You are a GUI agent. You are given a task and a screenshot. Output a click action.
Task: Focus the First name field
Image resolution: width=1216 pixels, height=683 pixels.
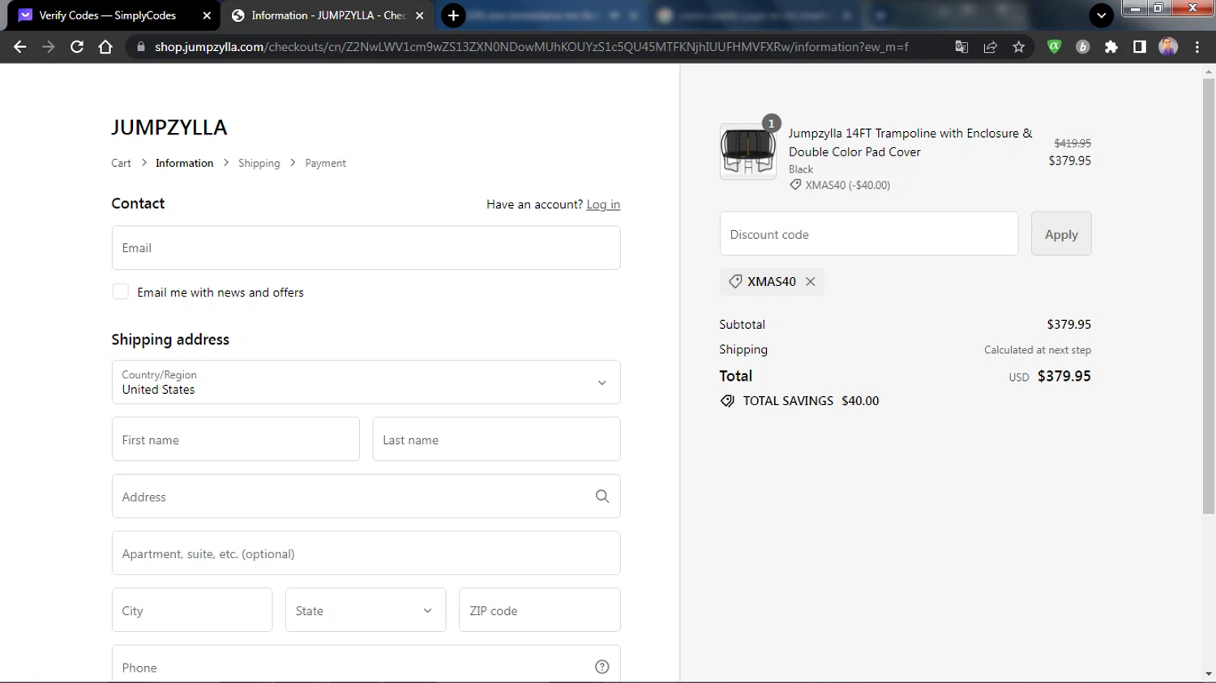click(235, 439)
